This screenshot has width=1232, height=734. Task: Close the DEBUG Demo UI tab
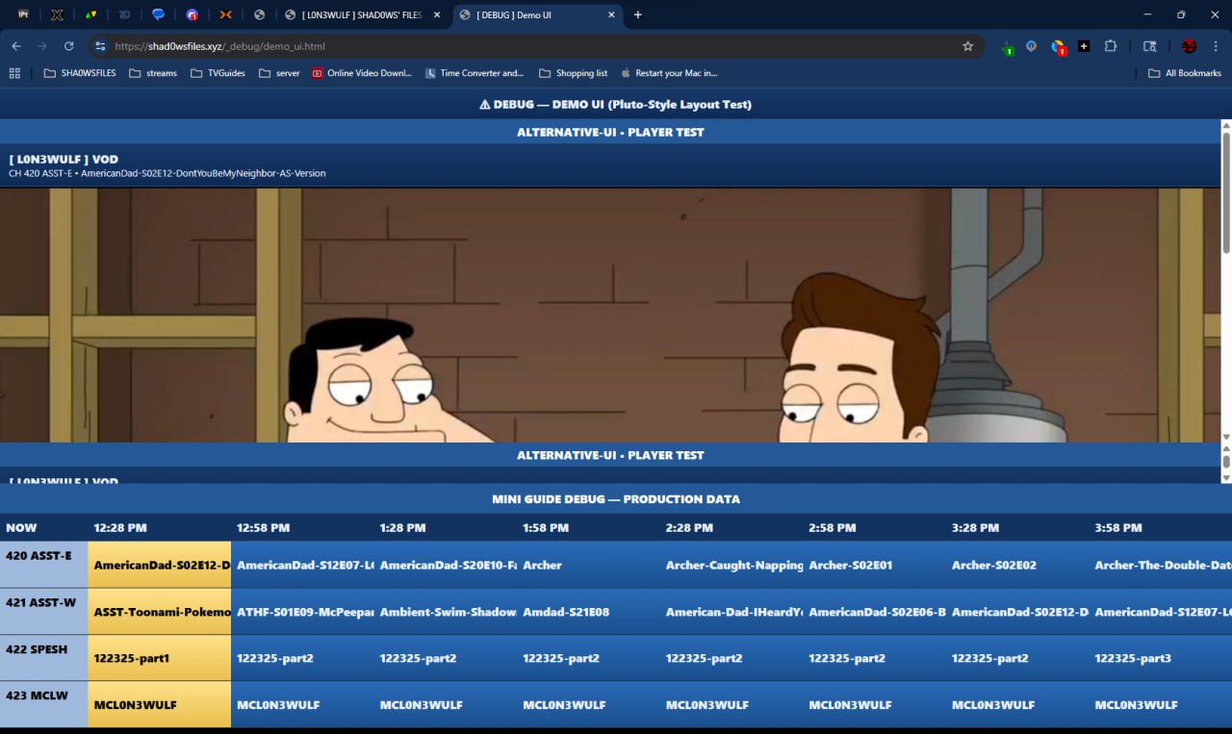[610, 15]
